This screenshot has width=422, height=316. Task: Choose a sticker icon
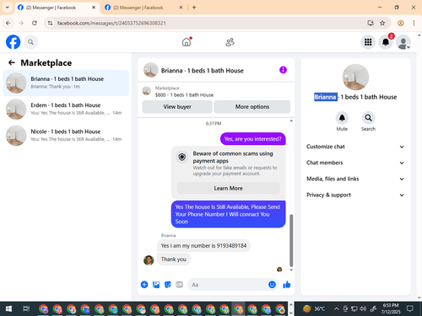168,285
